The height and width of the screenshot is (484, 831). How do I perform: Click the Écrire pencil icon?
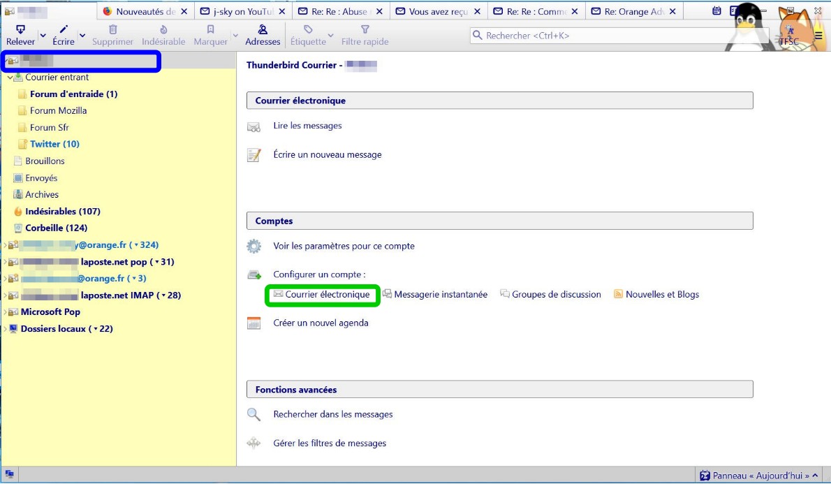point(64,30)
